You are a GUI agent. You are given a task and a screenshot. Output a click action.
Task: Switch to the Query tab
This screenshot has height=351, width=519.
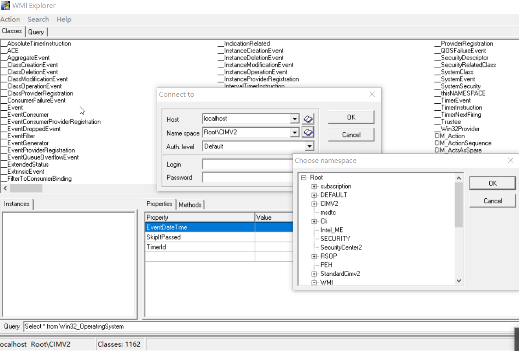click(36, 32)
